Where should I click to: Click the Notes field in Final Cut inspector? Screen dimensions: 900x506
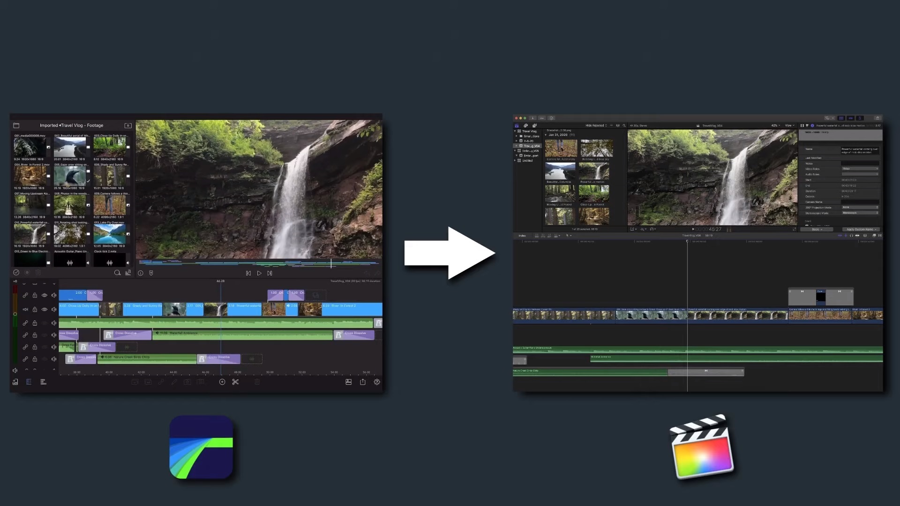tap(860, 164)
